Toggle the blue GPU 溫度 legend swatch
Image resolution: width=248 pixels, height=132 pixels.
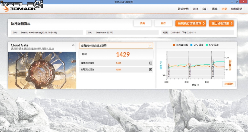pos(192,45)
